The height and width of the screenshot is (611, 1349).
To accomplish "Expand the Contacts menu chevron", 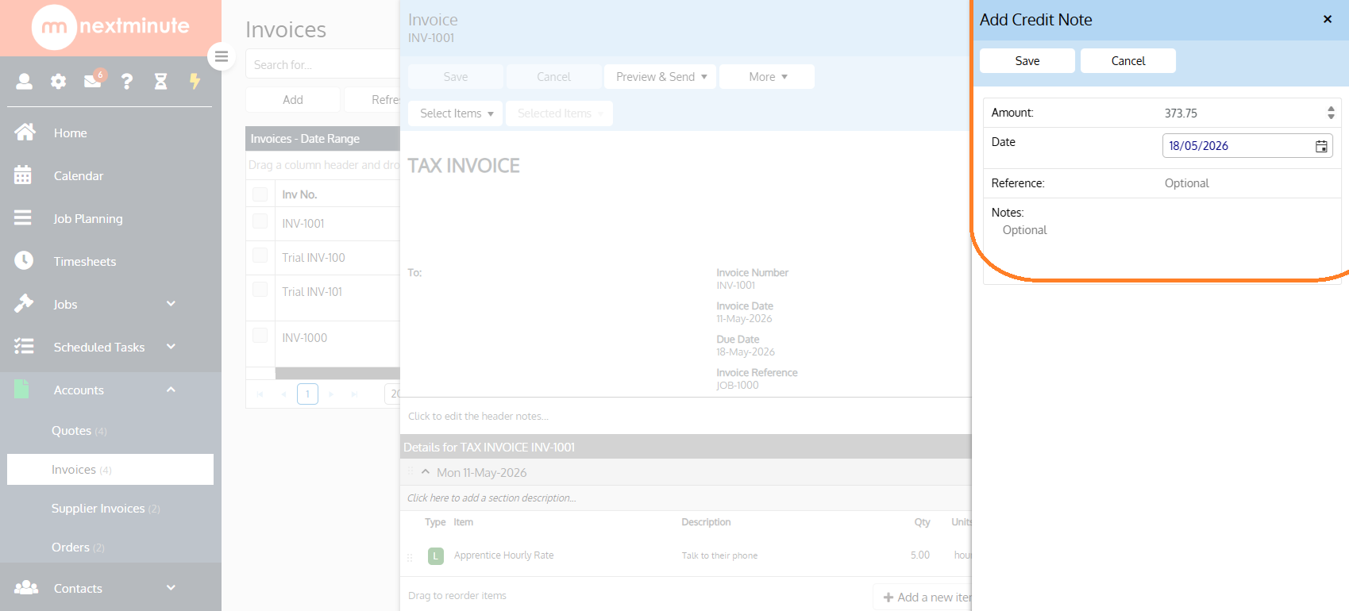I will [x=171, y=587].
